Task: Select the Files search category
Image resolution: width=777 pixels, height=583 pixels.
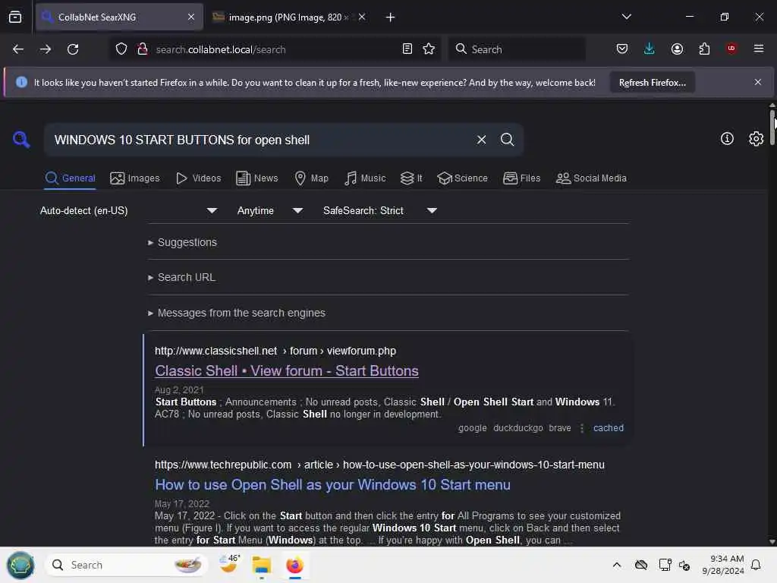Action: click(521, 178)
